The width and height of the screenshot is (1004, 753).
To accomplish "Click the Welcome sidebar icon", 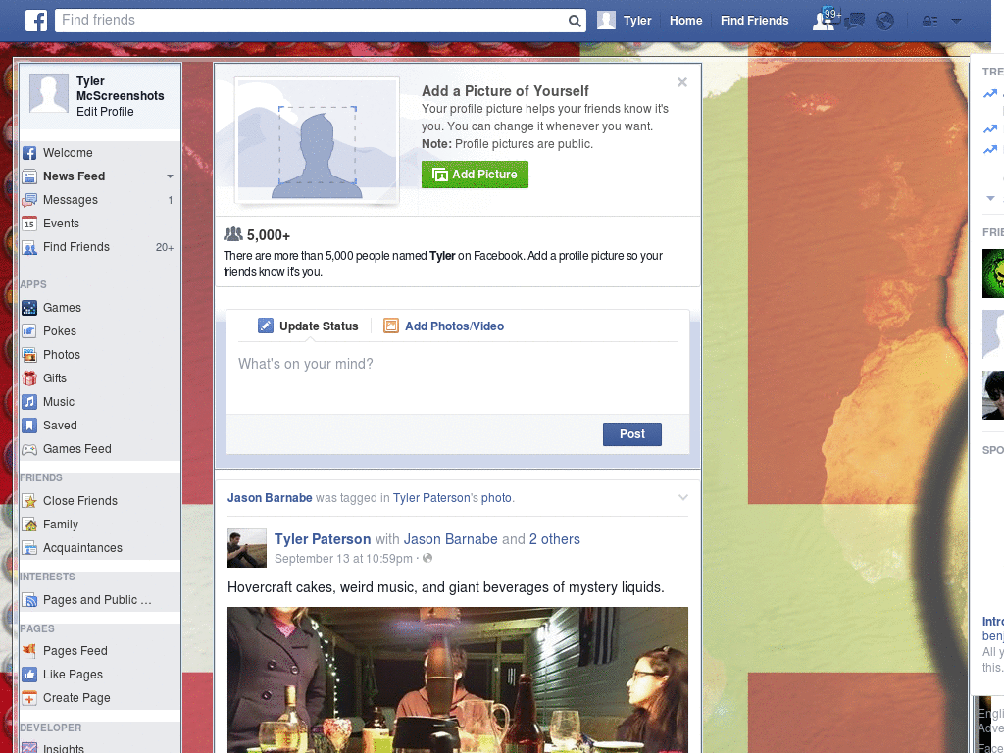I will 29,153.
